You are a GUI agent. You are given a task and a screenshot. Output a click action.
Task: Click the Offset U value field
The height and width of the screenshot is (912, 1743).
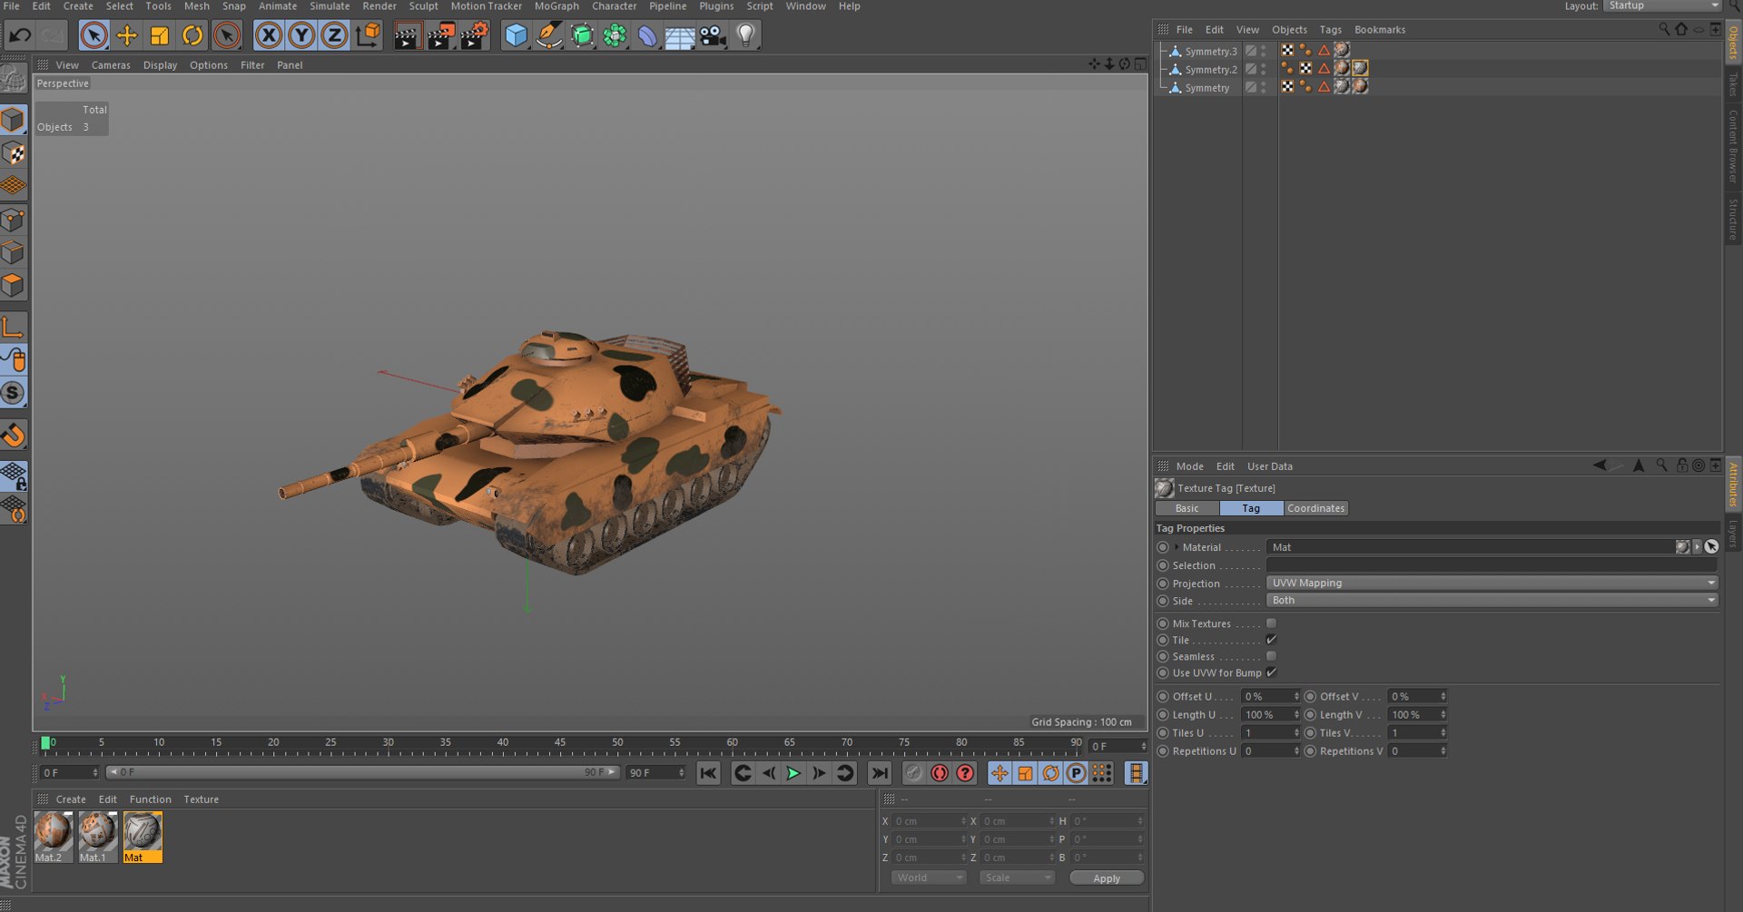[1269, 696]
